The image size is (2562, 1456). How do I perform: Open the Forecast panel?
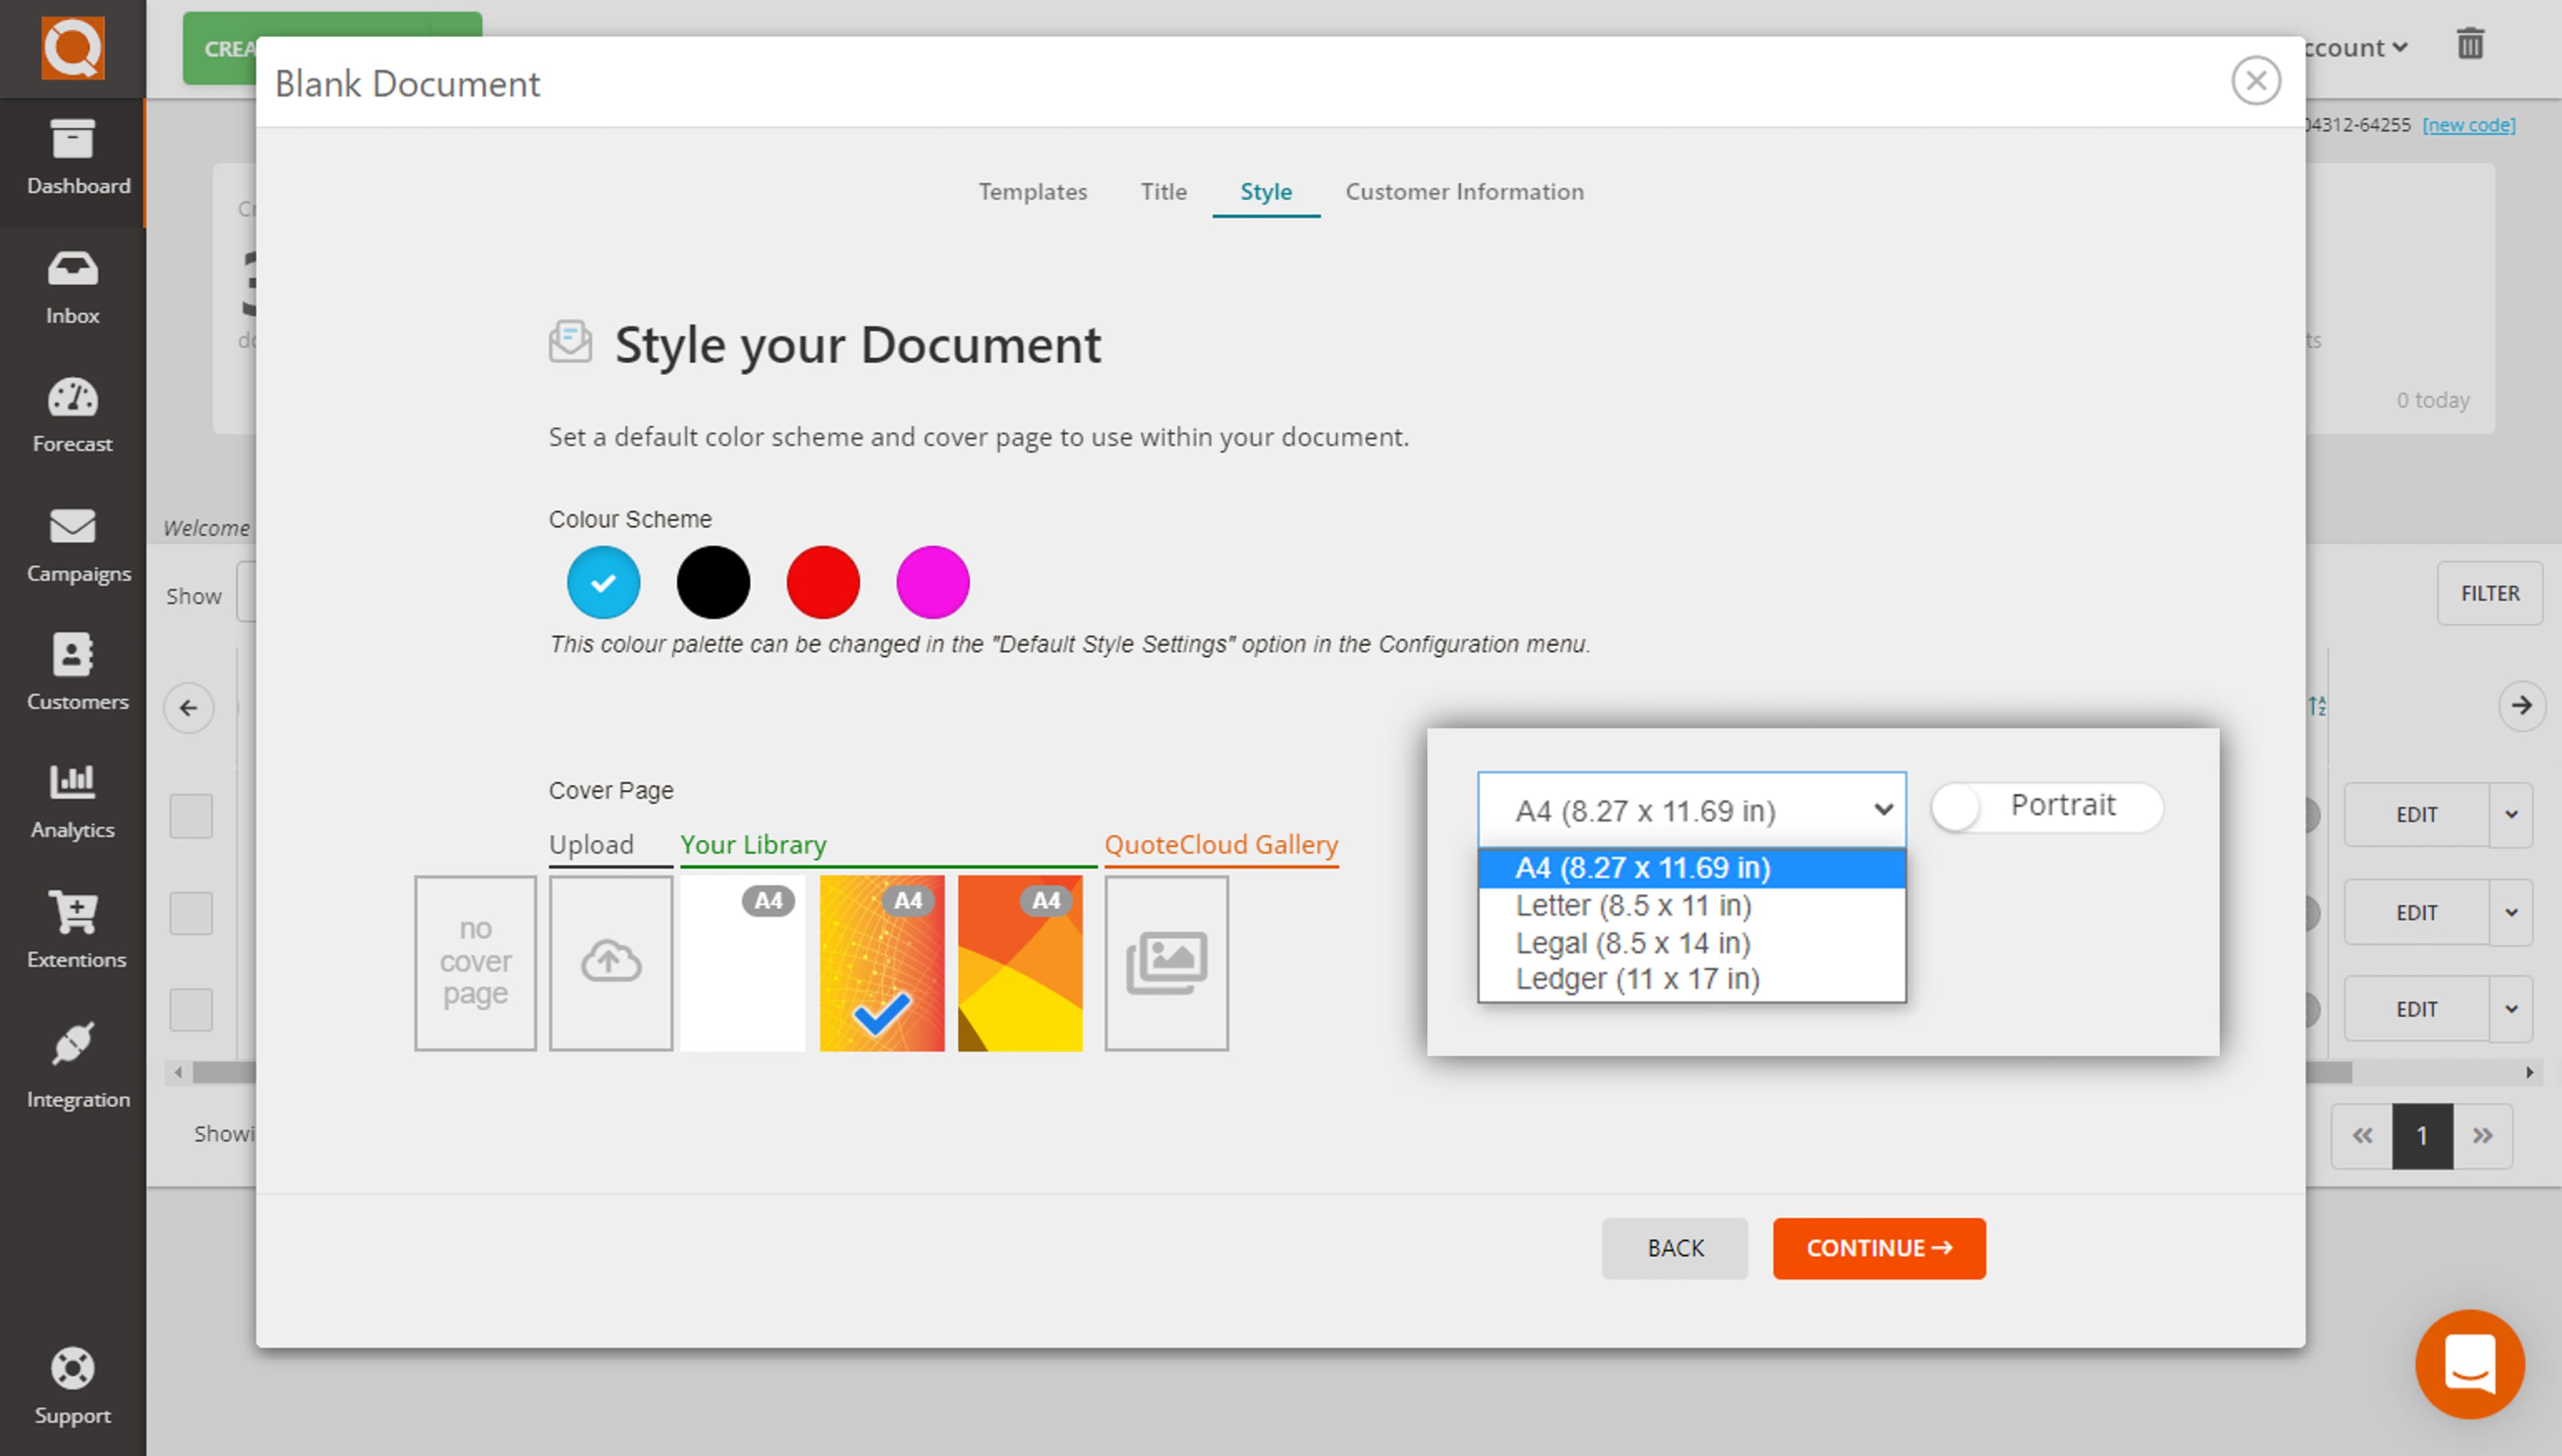(x=72, y=415)
